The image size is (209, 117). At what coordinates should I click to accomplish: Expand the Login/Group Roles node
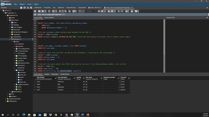click(6, 99)
